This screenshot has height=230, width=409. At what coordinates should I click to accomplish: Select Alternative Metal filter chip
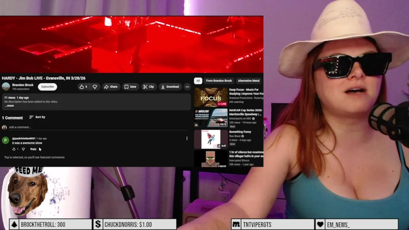(x=249, y=81)
